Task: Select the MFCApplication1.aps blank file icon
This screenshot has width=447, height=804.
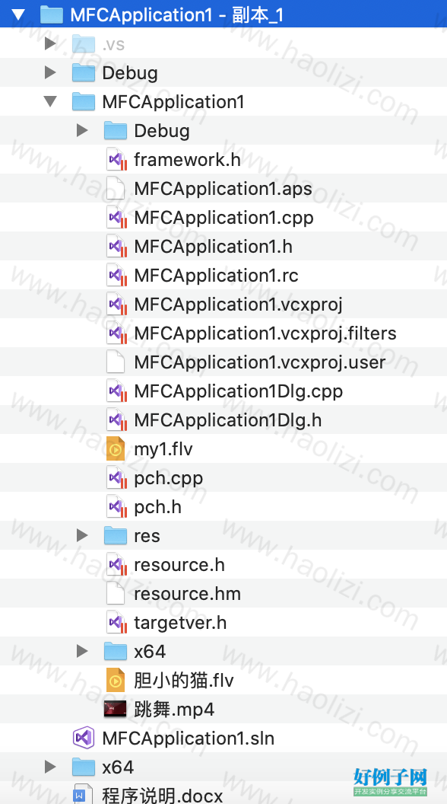Action: 116,188
